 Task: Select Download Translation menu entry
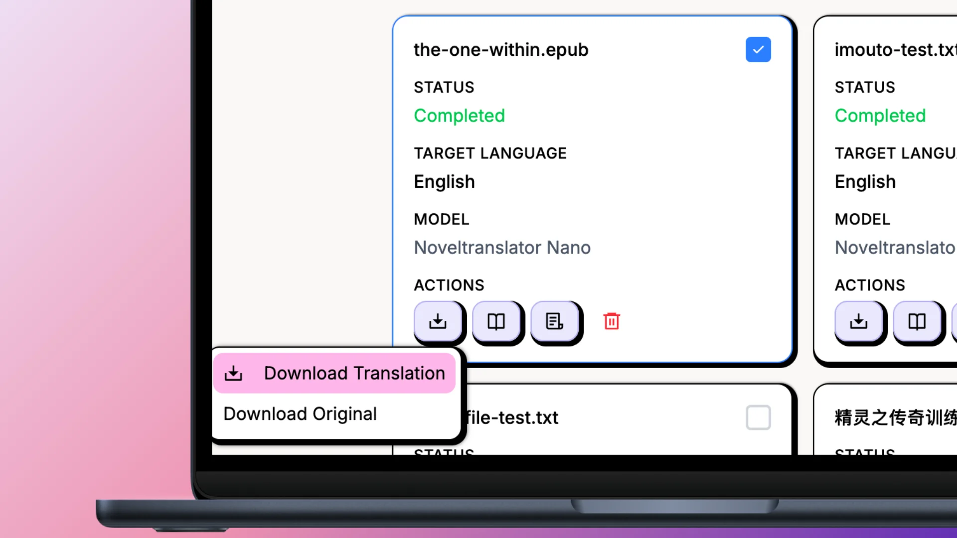point(354,374)
